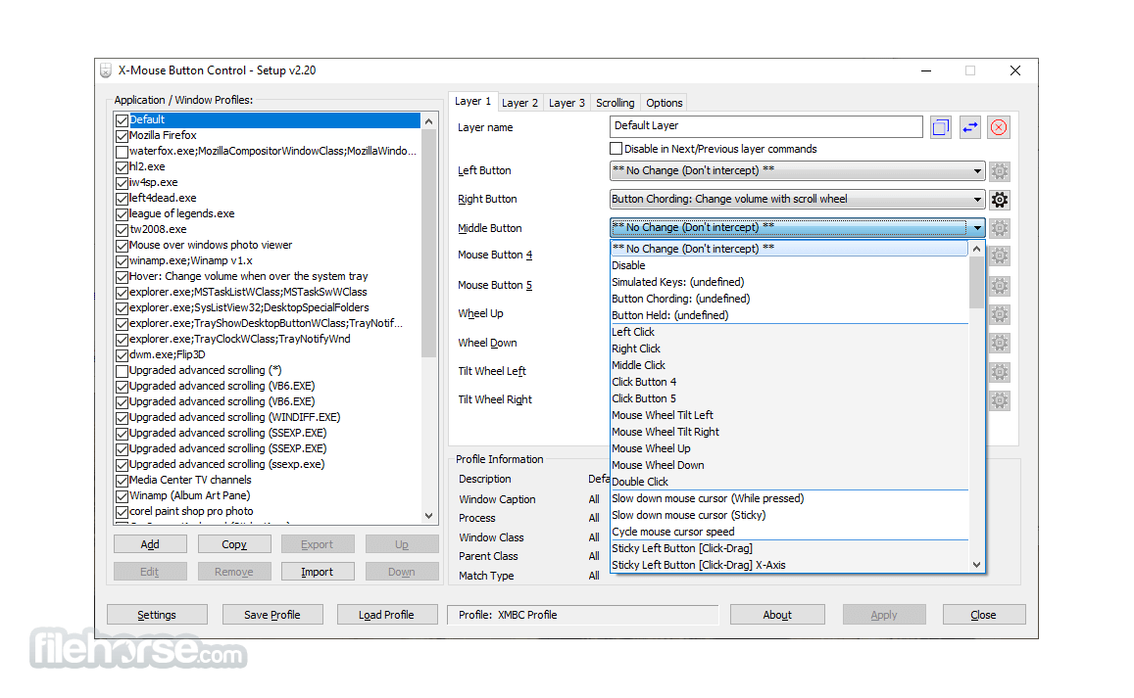Select the iw4sp.exe profile row

(x=267, y=183)
